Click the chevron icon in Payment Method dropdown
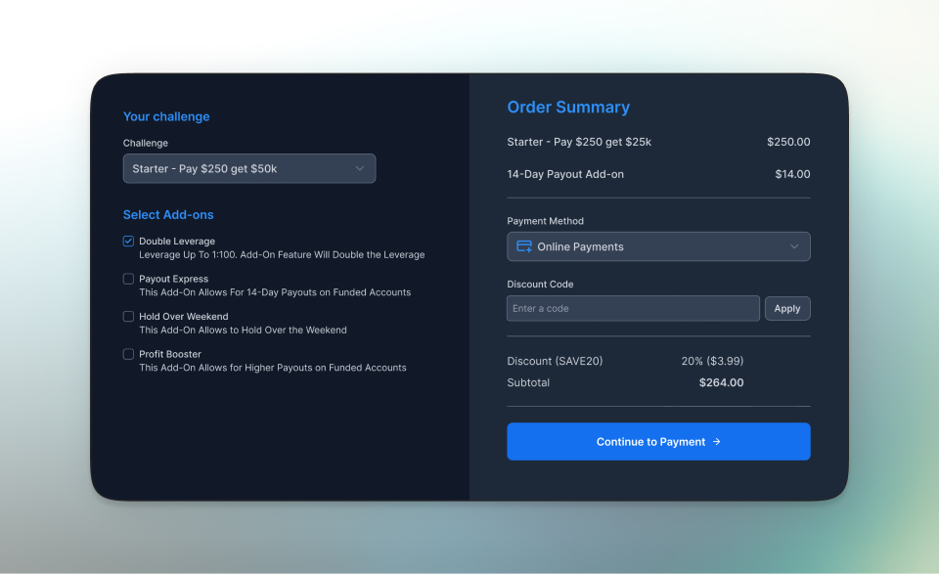This screenshot has height=574, width=939. click(x=794, y=246)
